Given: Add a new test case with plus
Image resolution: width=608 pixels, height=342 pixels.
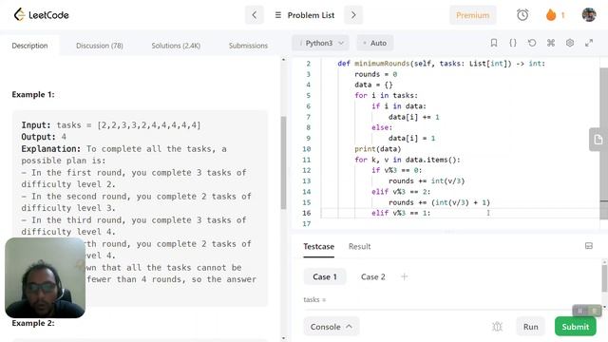Looking at the screenshot, I should coord(404,276).
